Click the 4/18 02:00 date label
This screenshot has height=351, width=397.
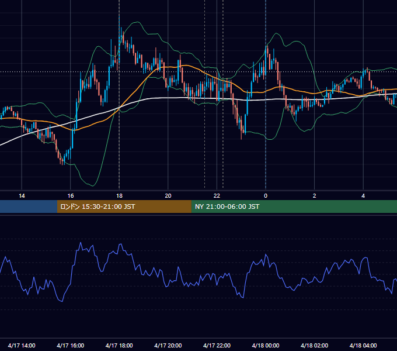click(315, 345)
